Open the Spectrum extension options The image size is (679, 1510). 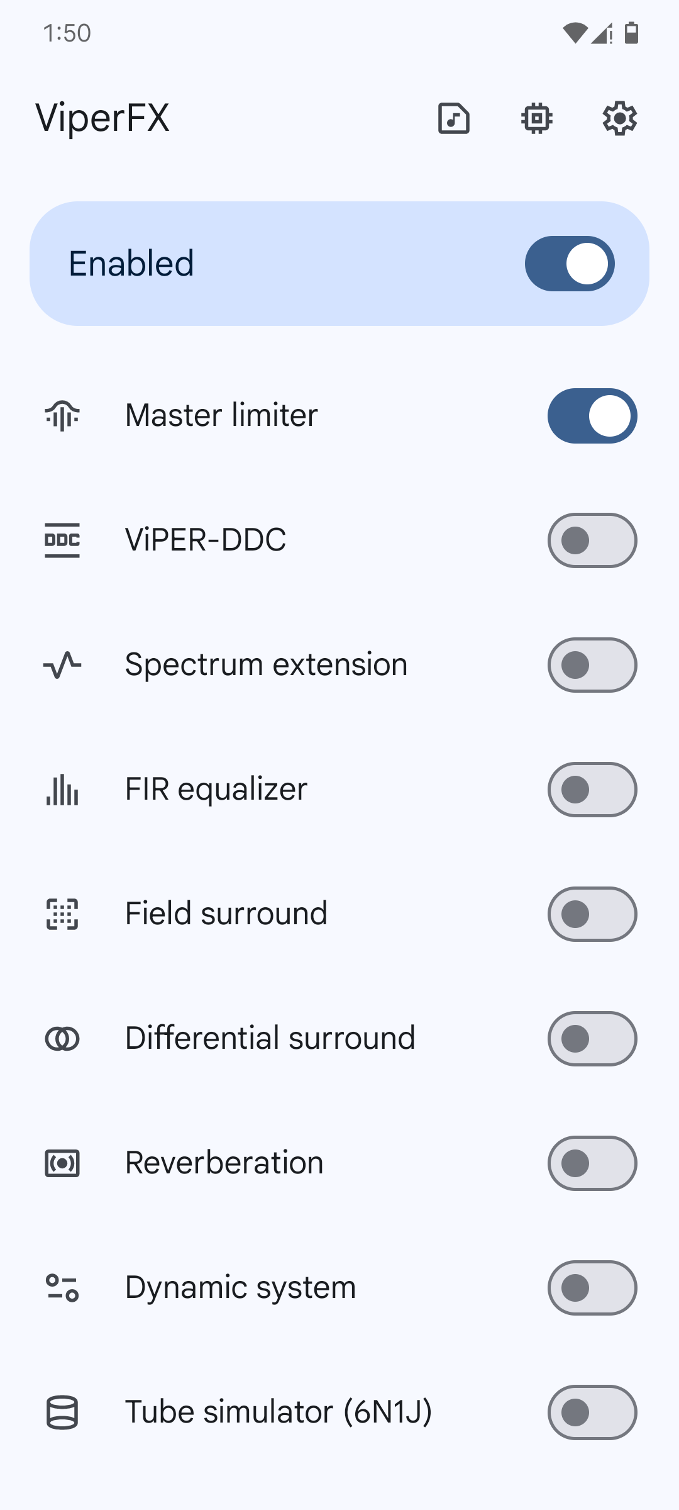[x=266, y=665]
